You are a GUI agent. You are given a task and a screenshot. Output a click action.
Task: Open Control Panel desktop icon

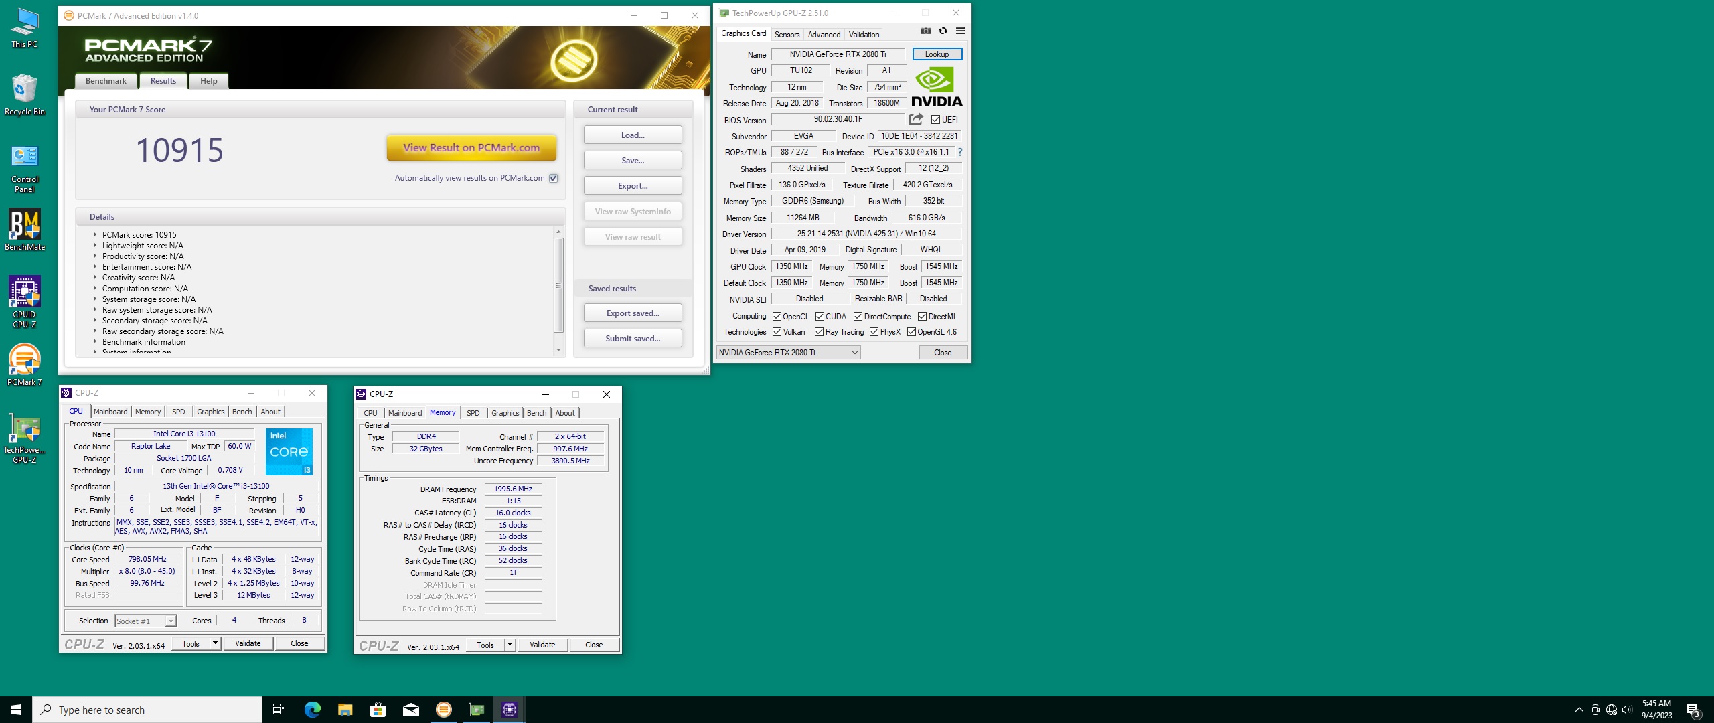[25, 169]
